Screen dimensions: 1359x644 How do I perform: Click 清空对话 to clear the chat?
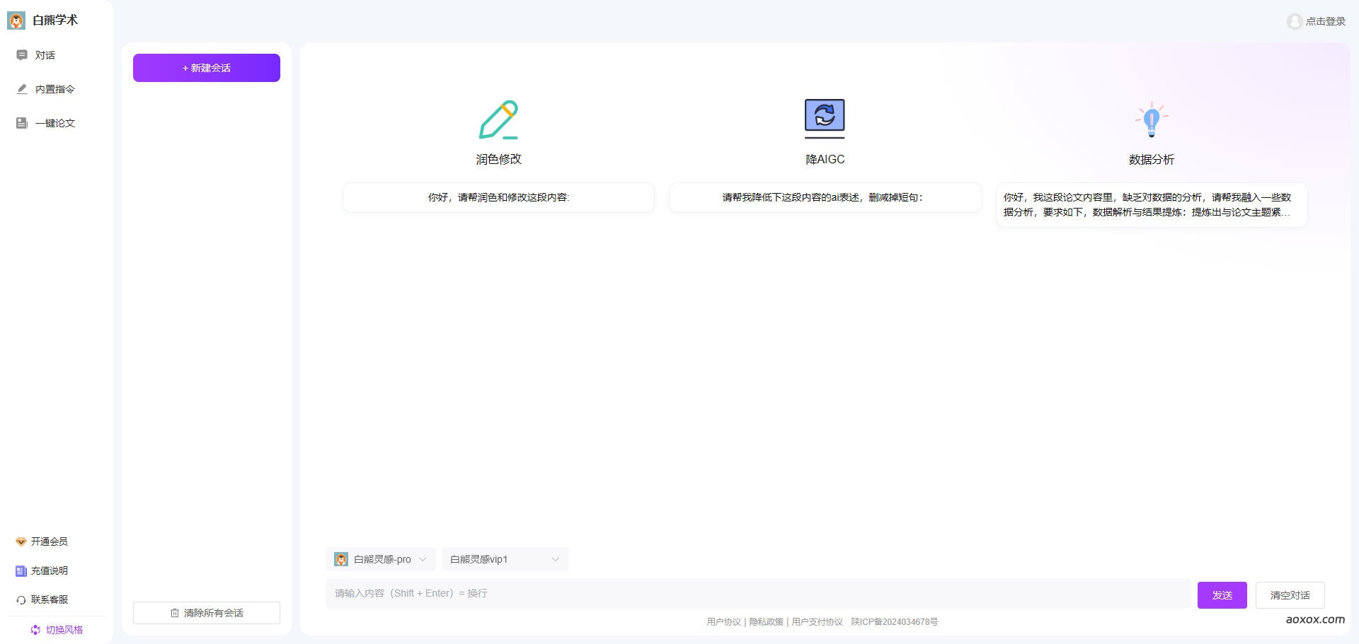pos(1290,595)
